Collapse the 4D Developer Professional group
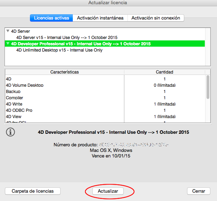 pyautogui.click(x=8, y=44)
